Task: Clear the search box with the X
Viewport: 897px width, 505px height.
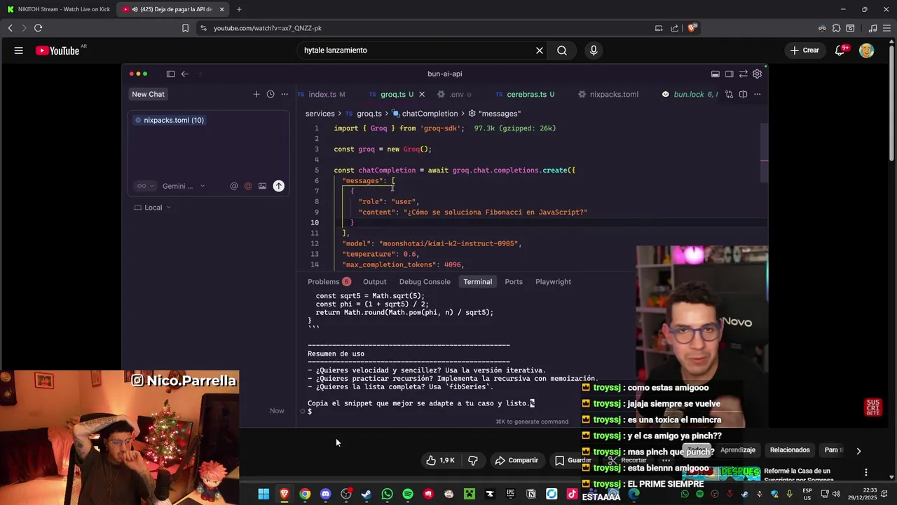Action: point(540,50)
